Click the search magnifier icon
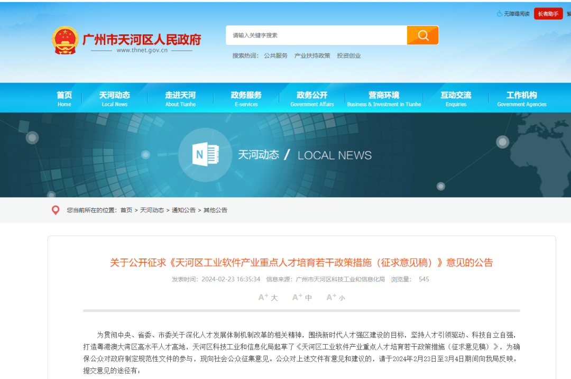Screen dimensions: 571x379 (x=422, y=35)
